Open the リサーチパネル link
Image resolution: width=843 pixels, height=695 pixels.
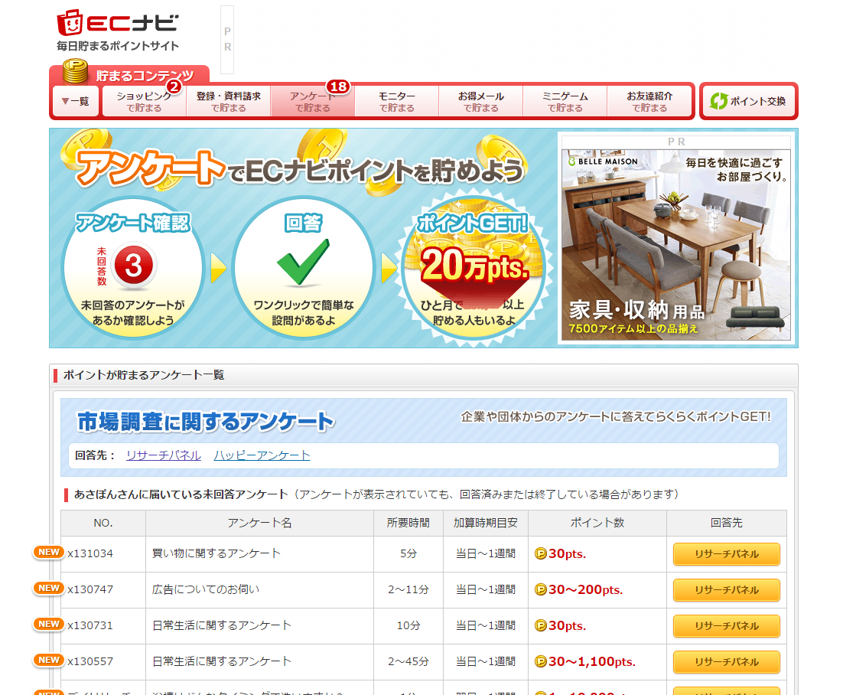point(164,455)
